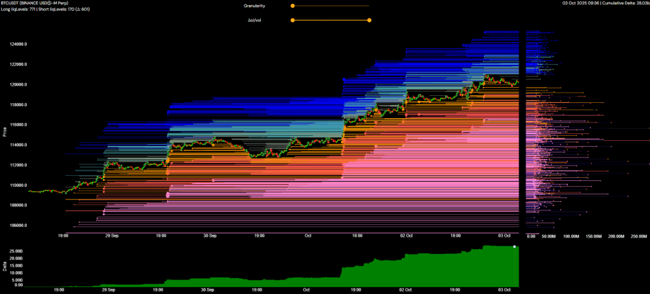Click the Granularity slider handle
Viewport: 650px width, 294px height.
(293, 6)
